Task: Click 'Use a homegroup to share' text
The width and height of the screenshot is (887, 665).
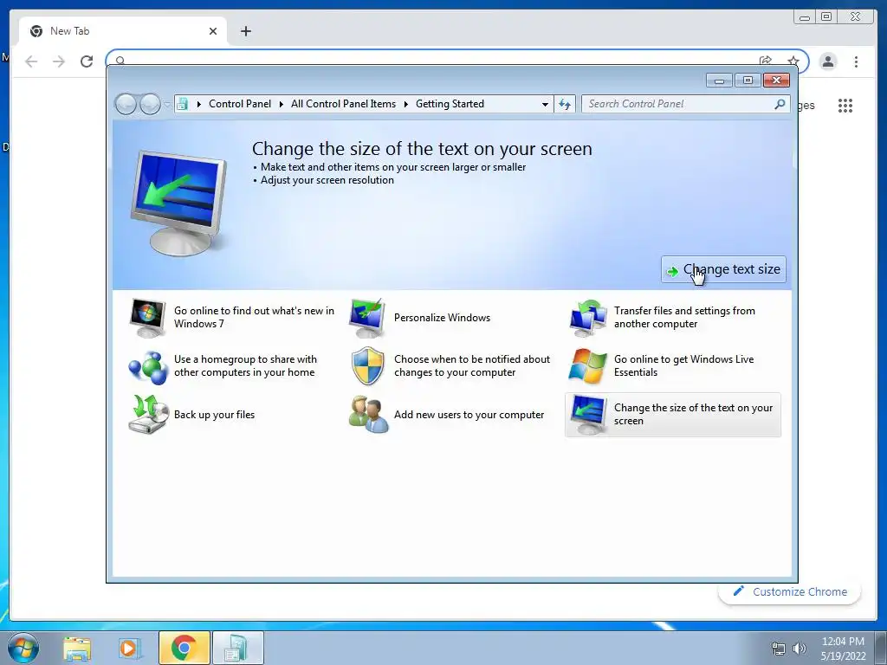Action: [245, 366]
